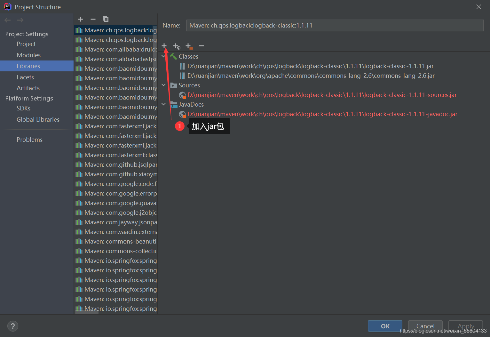Add a new project library with the plus icon

point(81,19)
